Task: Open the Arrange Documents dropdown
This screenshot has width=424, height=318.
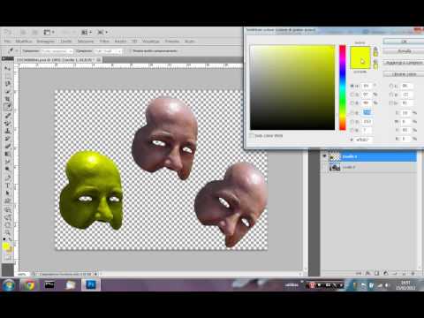Action: pos(87,32)
